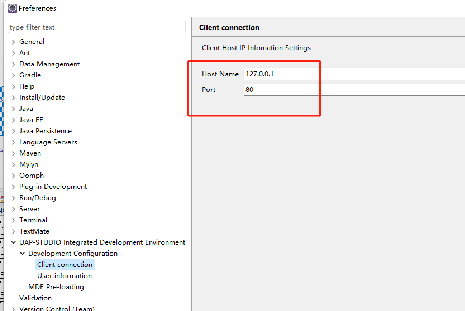The image size is (465, 311).
Task: Select the MDE Pre-loading entry
Action: click(56, 287)
